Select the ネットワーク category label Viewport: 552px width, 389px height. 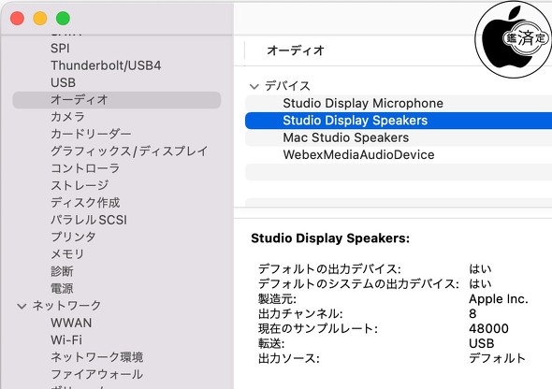coord(66,305)
